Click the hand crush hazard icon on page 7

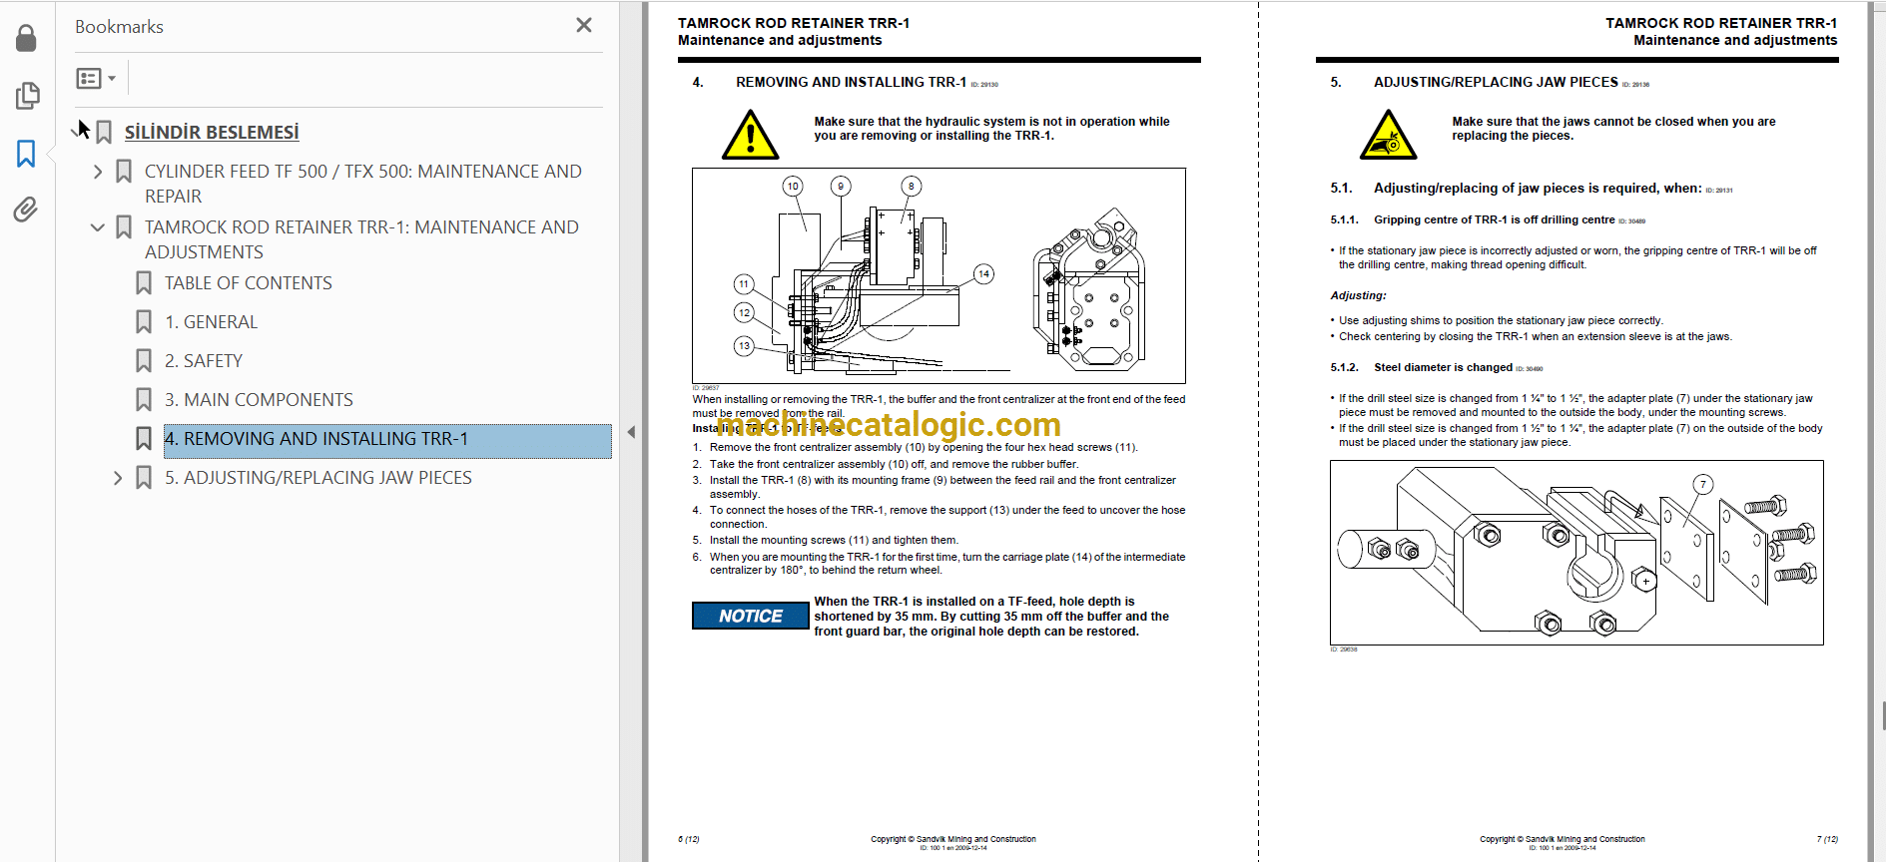pos(1388,135)
